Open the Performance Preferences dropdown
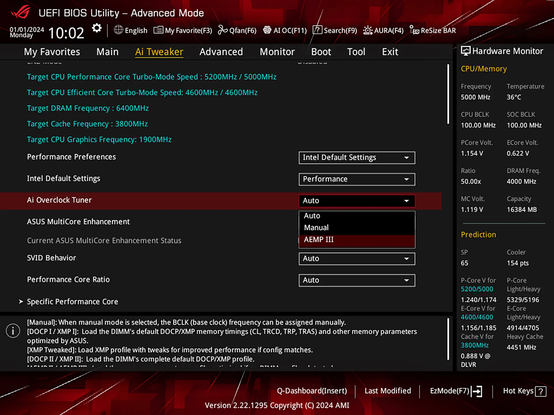The height and width of the screenshot is (415, 554). 357,158
